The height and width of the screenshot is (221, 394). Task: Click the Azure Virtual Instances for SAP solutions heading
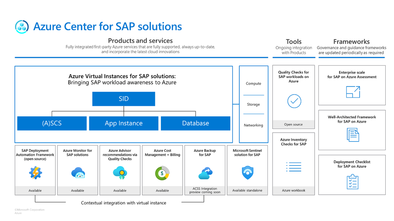coord(122,76)
